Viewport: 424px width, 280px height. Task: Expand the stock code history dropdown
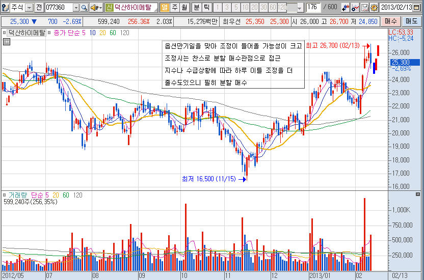(76, 8)
